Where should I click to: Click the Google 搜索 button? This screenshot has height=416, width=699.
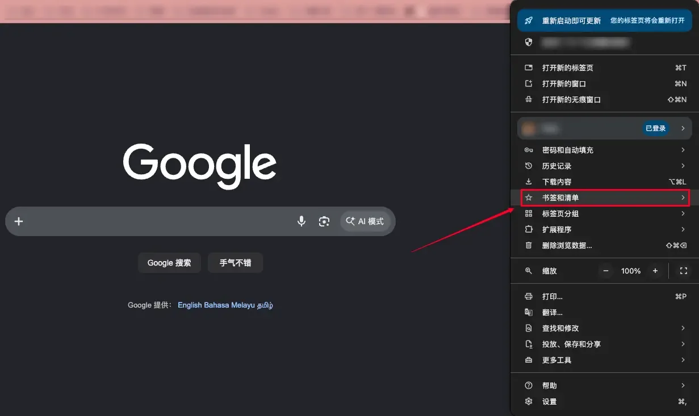[x=169, y=263]
